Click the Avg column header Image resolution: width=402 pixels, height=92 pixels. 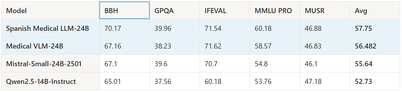375,10
